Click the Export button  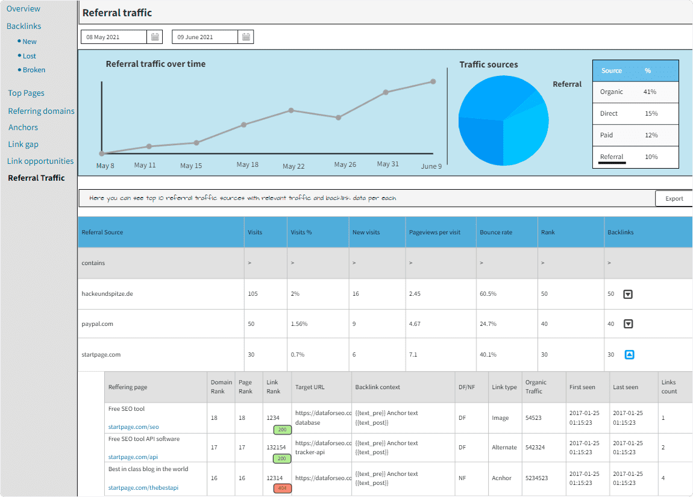click(674, 198)
